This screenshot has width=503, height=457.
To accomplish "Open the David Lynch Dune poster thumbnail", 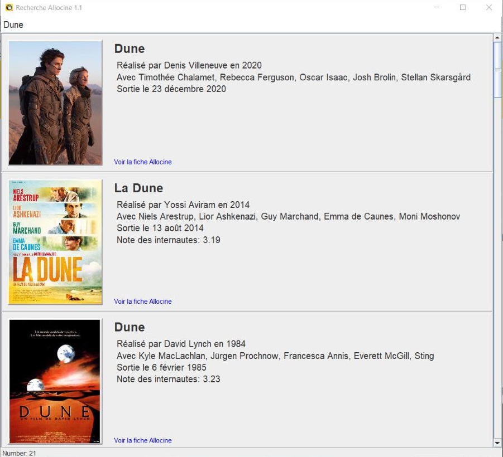I will 55,381.
